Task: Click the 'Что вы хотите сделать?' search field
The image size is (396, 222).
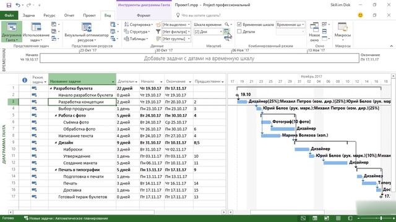Action: tap(201, 15)
